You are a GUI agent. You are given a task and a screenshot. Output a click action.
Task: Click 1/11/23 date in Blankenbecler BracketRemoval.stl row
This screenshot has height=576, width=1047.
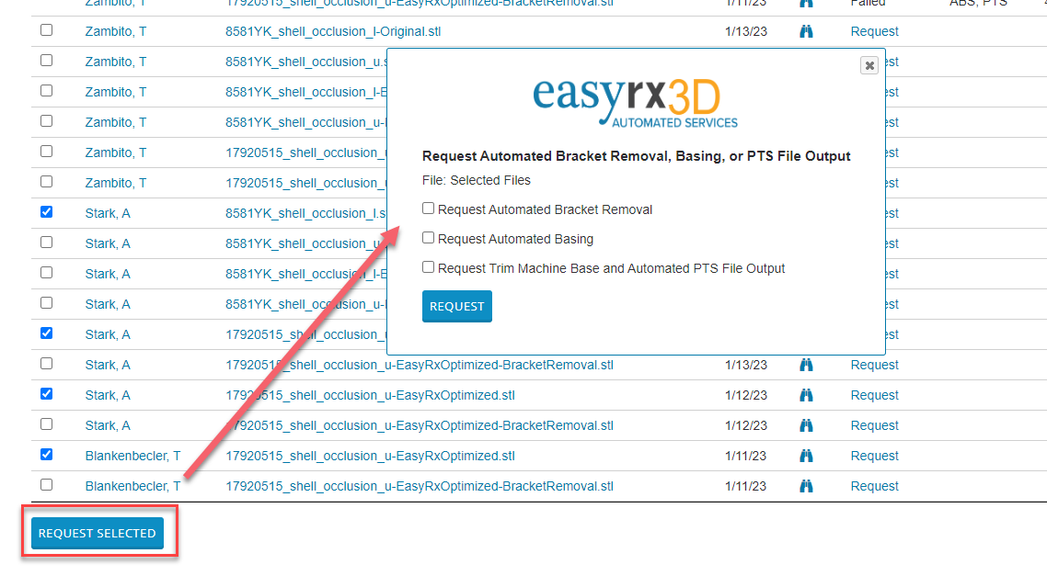tap(746, 486)
